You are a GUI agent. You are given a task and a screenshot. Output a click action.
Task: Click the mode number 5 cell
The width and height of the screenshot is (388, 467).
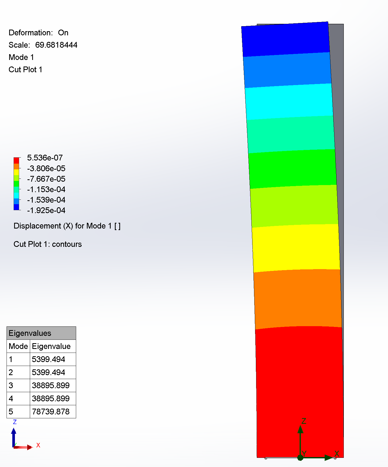tap(18, 412)
